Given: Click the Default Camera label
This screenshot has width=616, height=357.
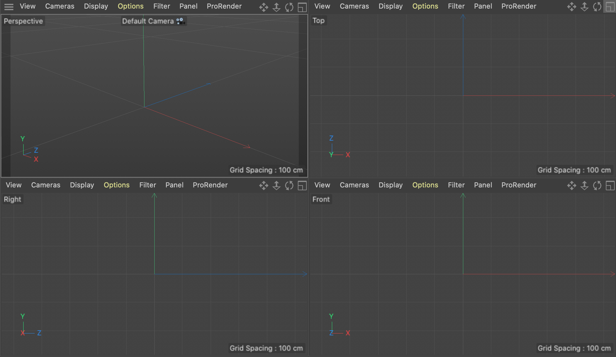Looking at the screenshot, I should tap(148, 21).
